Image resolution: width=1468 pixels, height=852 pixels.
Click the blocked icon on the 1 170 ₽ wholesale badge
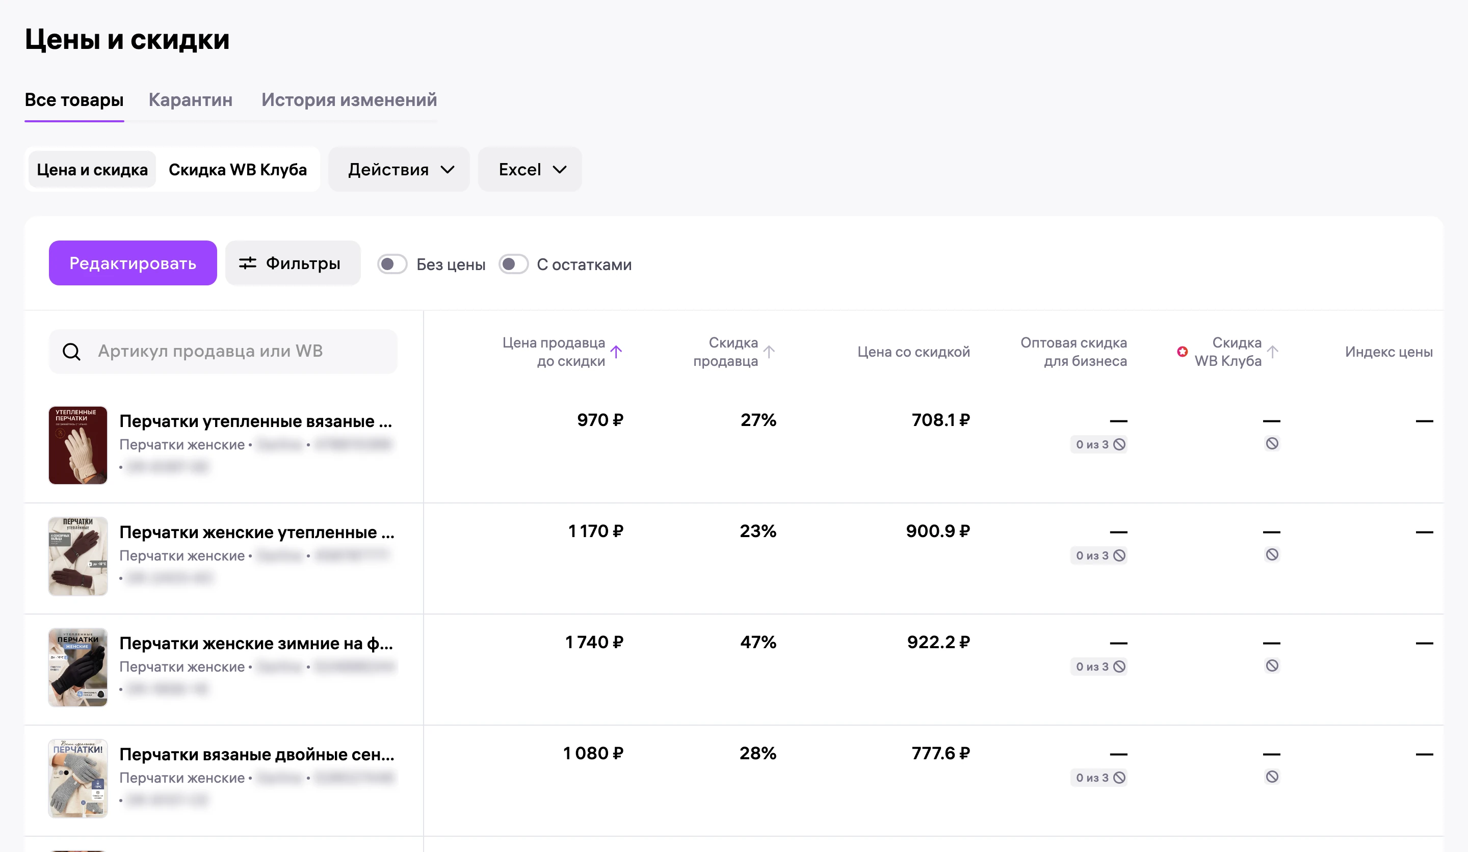1119,555
